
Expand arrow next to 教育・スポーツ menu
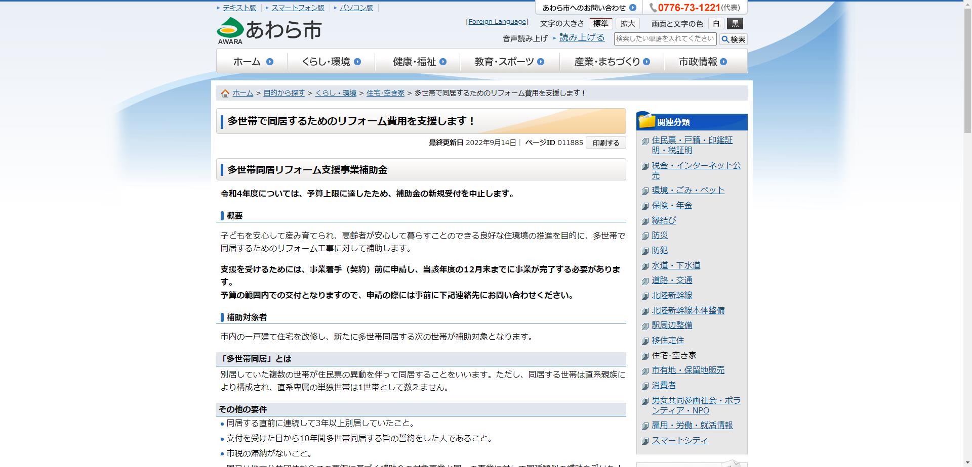pyautogui.click(x=541, y=62)
